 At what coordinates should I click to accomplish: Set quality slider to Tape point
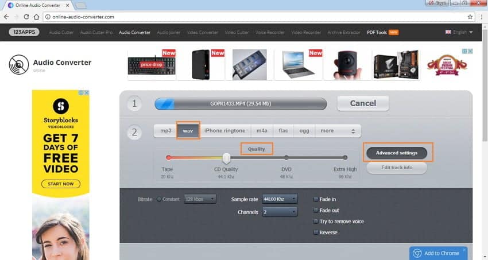pos(168,158)
